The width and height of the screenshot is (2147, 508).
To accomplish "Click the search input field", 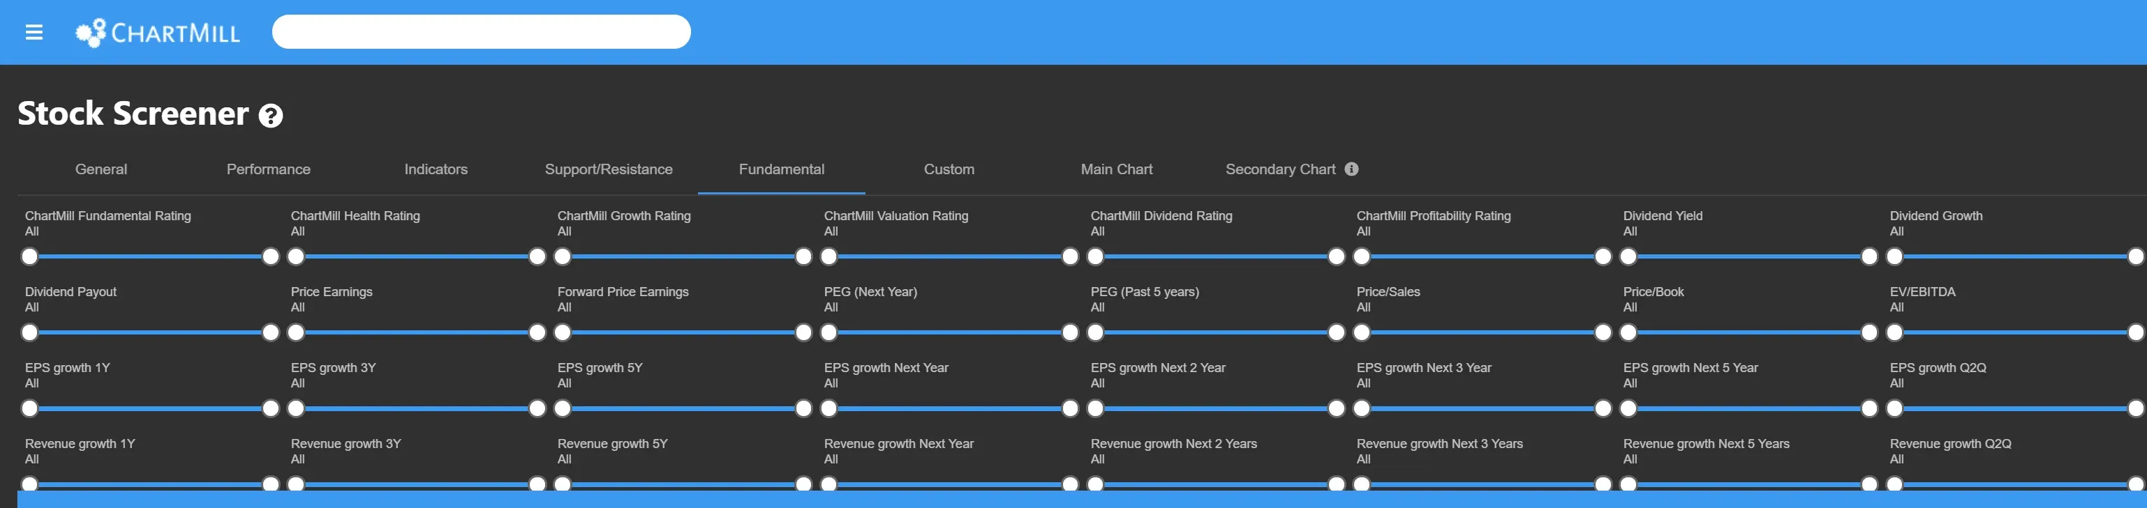I will coord(481,31).
